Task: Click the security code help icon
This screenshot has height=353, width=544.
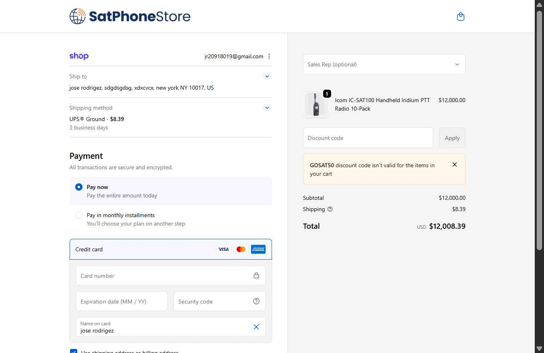Action: point(256,301)
